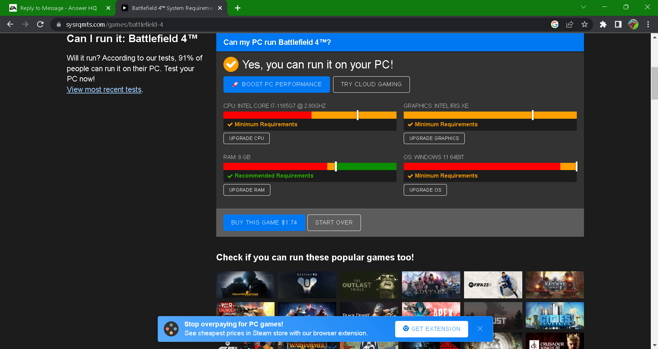Click Boost PC Performance button
658x349 pixels.
[277, 85]
